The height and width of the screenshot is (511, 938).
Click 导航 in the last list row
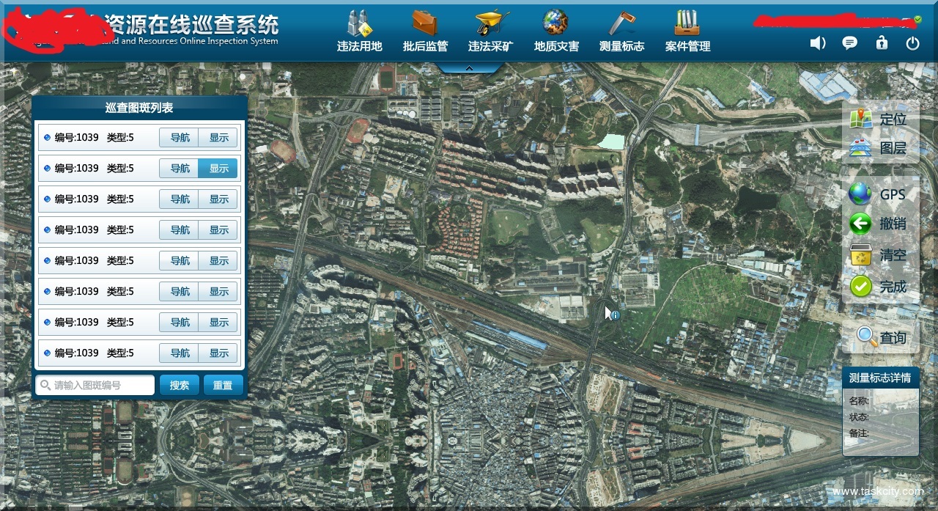tap(180, 353)
